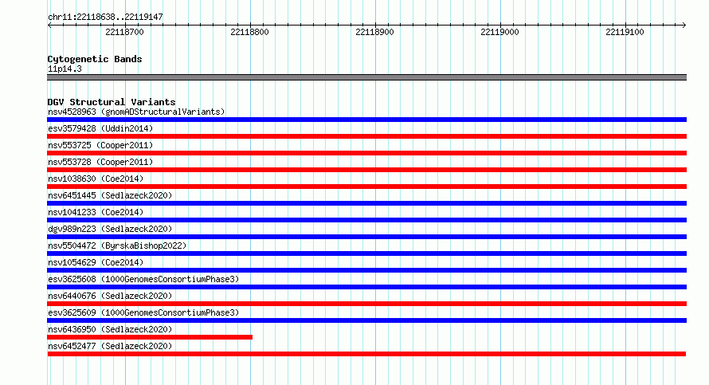Open variant esv3579428 (Uddin2014) label

tap(100, 128)
